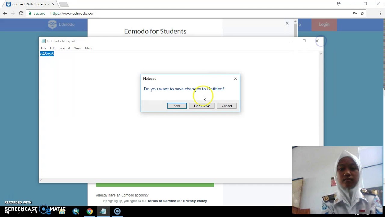Open the Notepad Format menu
The image size is (385, 217).
(x=65, y=48)
